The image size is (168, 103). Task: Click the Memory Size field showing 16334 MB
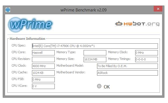[95, 59]
